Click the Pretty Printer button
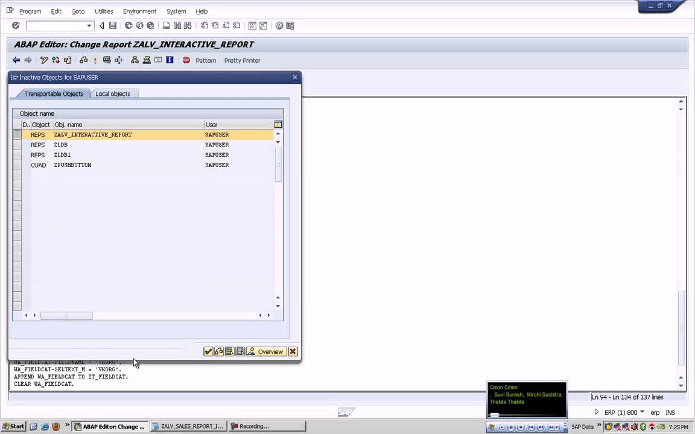Image resolution: width=695 pixels, height=434 pixels. click(x=242, y=61)
